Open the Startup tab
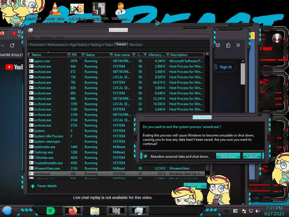This screenshot has width=289, height=217. pyautogui.click(x=96, y=45)
